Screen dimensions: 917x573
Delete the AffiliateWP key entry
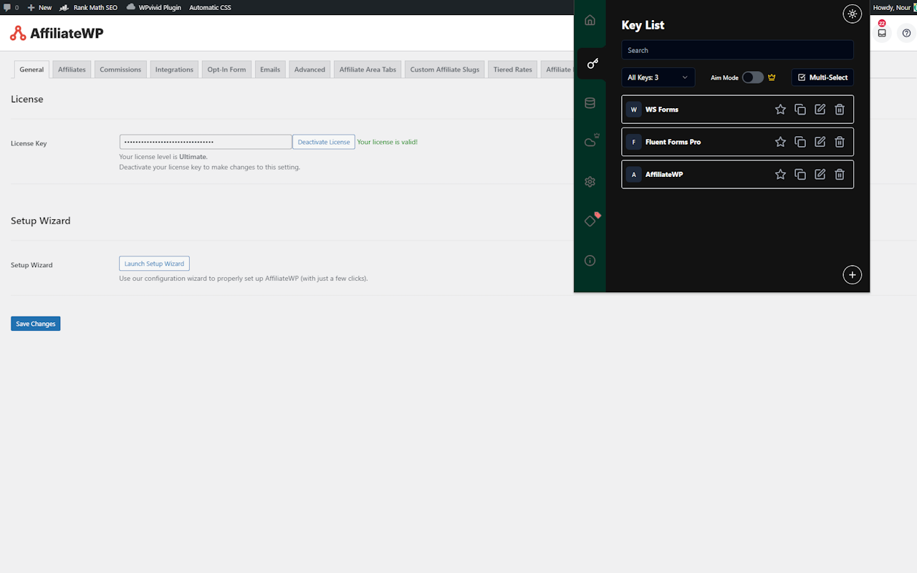pyautogui.click(x=840, y=174)
